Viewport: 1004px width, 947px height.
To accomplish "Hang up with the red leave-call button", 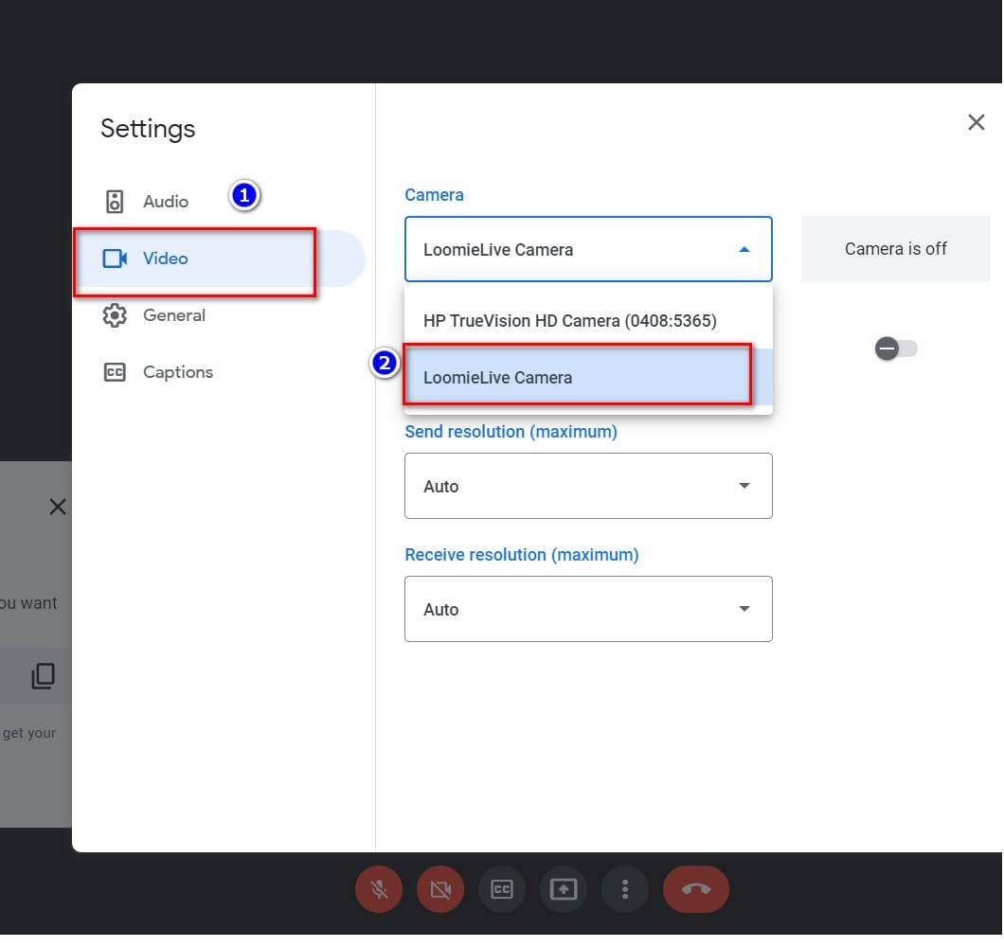I will click(696, 889).
